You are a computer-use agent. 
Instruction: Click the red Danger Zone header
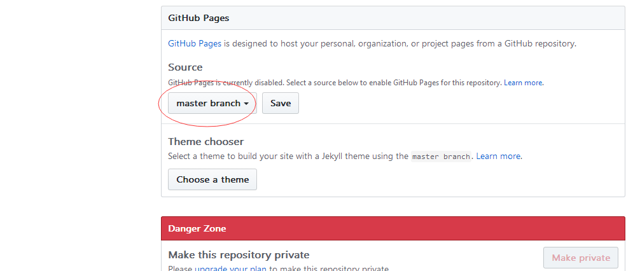[393, 228]
